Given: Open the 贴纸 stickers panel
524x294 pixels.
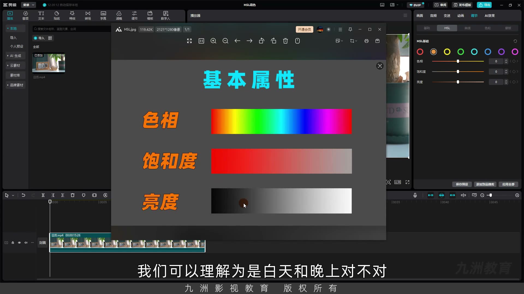Looking at the screenshot, I should [x=56, y=16].
